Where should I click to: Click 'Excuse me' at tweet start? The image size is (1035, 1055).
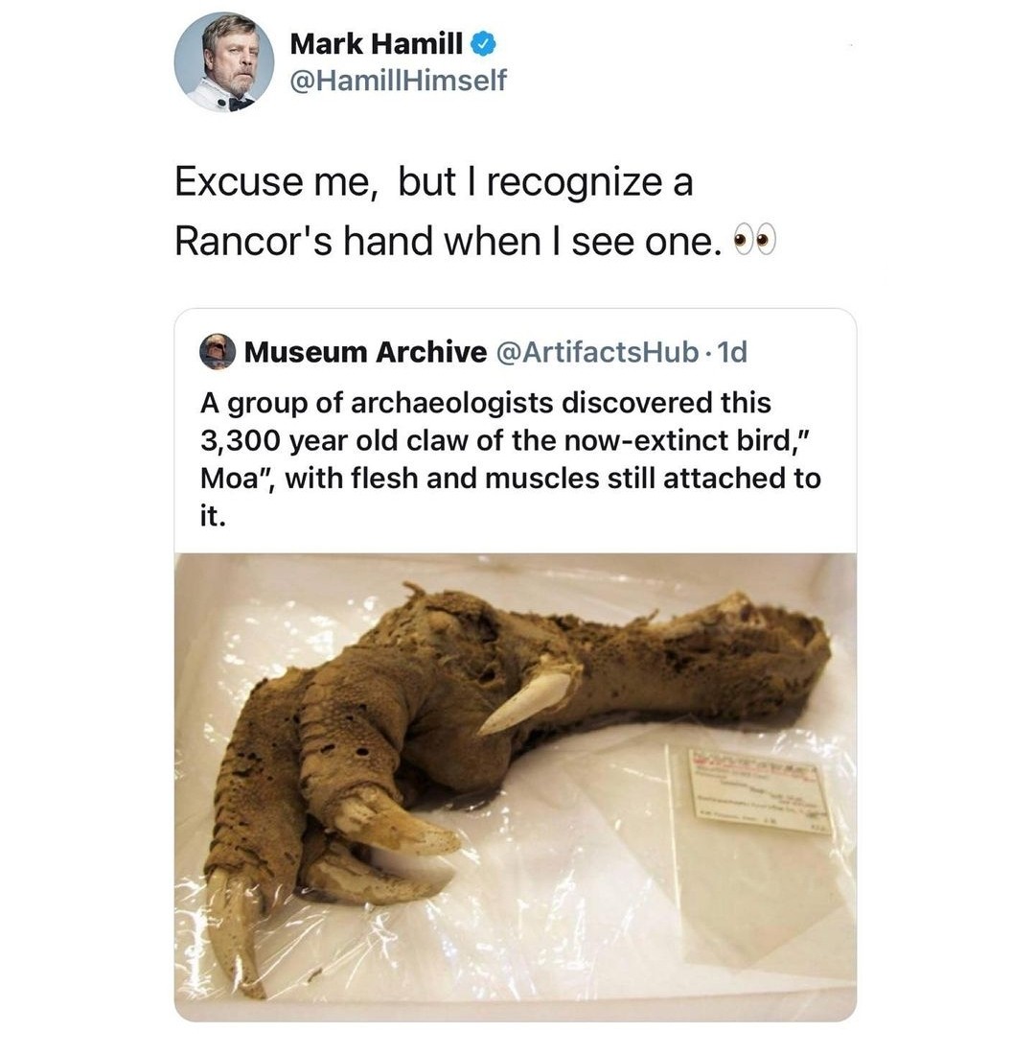[274, 182]
